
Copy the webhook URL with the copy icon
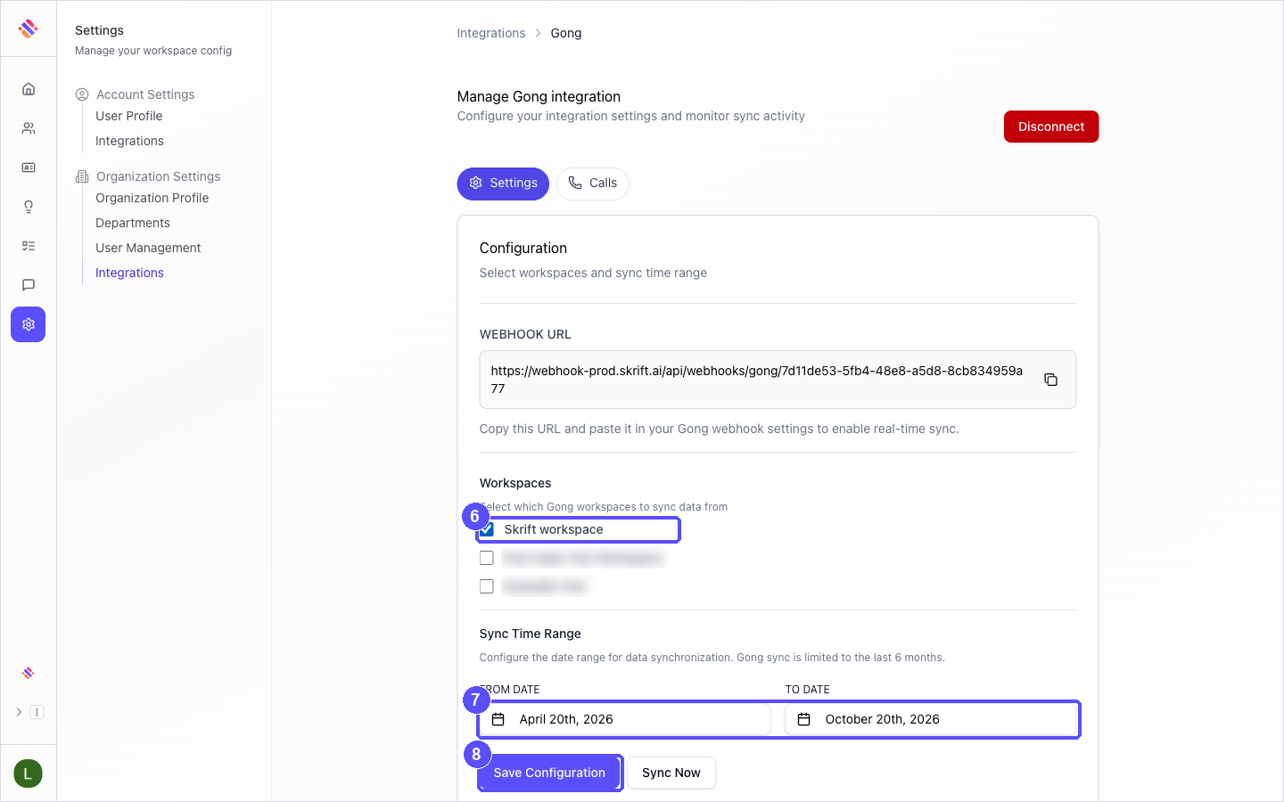click(x=1050, y=380)
